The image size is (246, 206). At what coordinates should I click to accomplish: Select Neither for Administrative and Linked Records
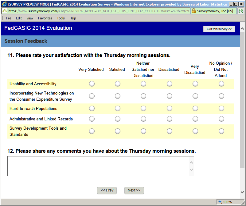tap(143, 119)
